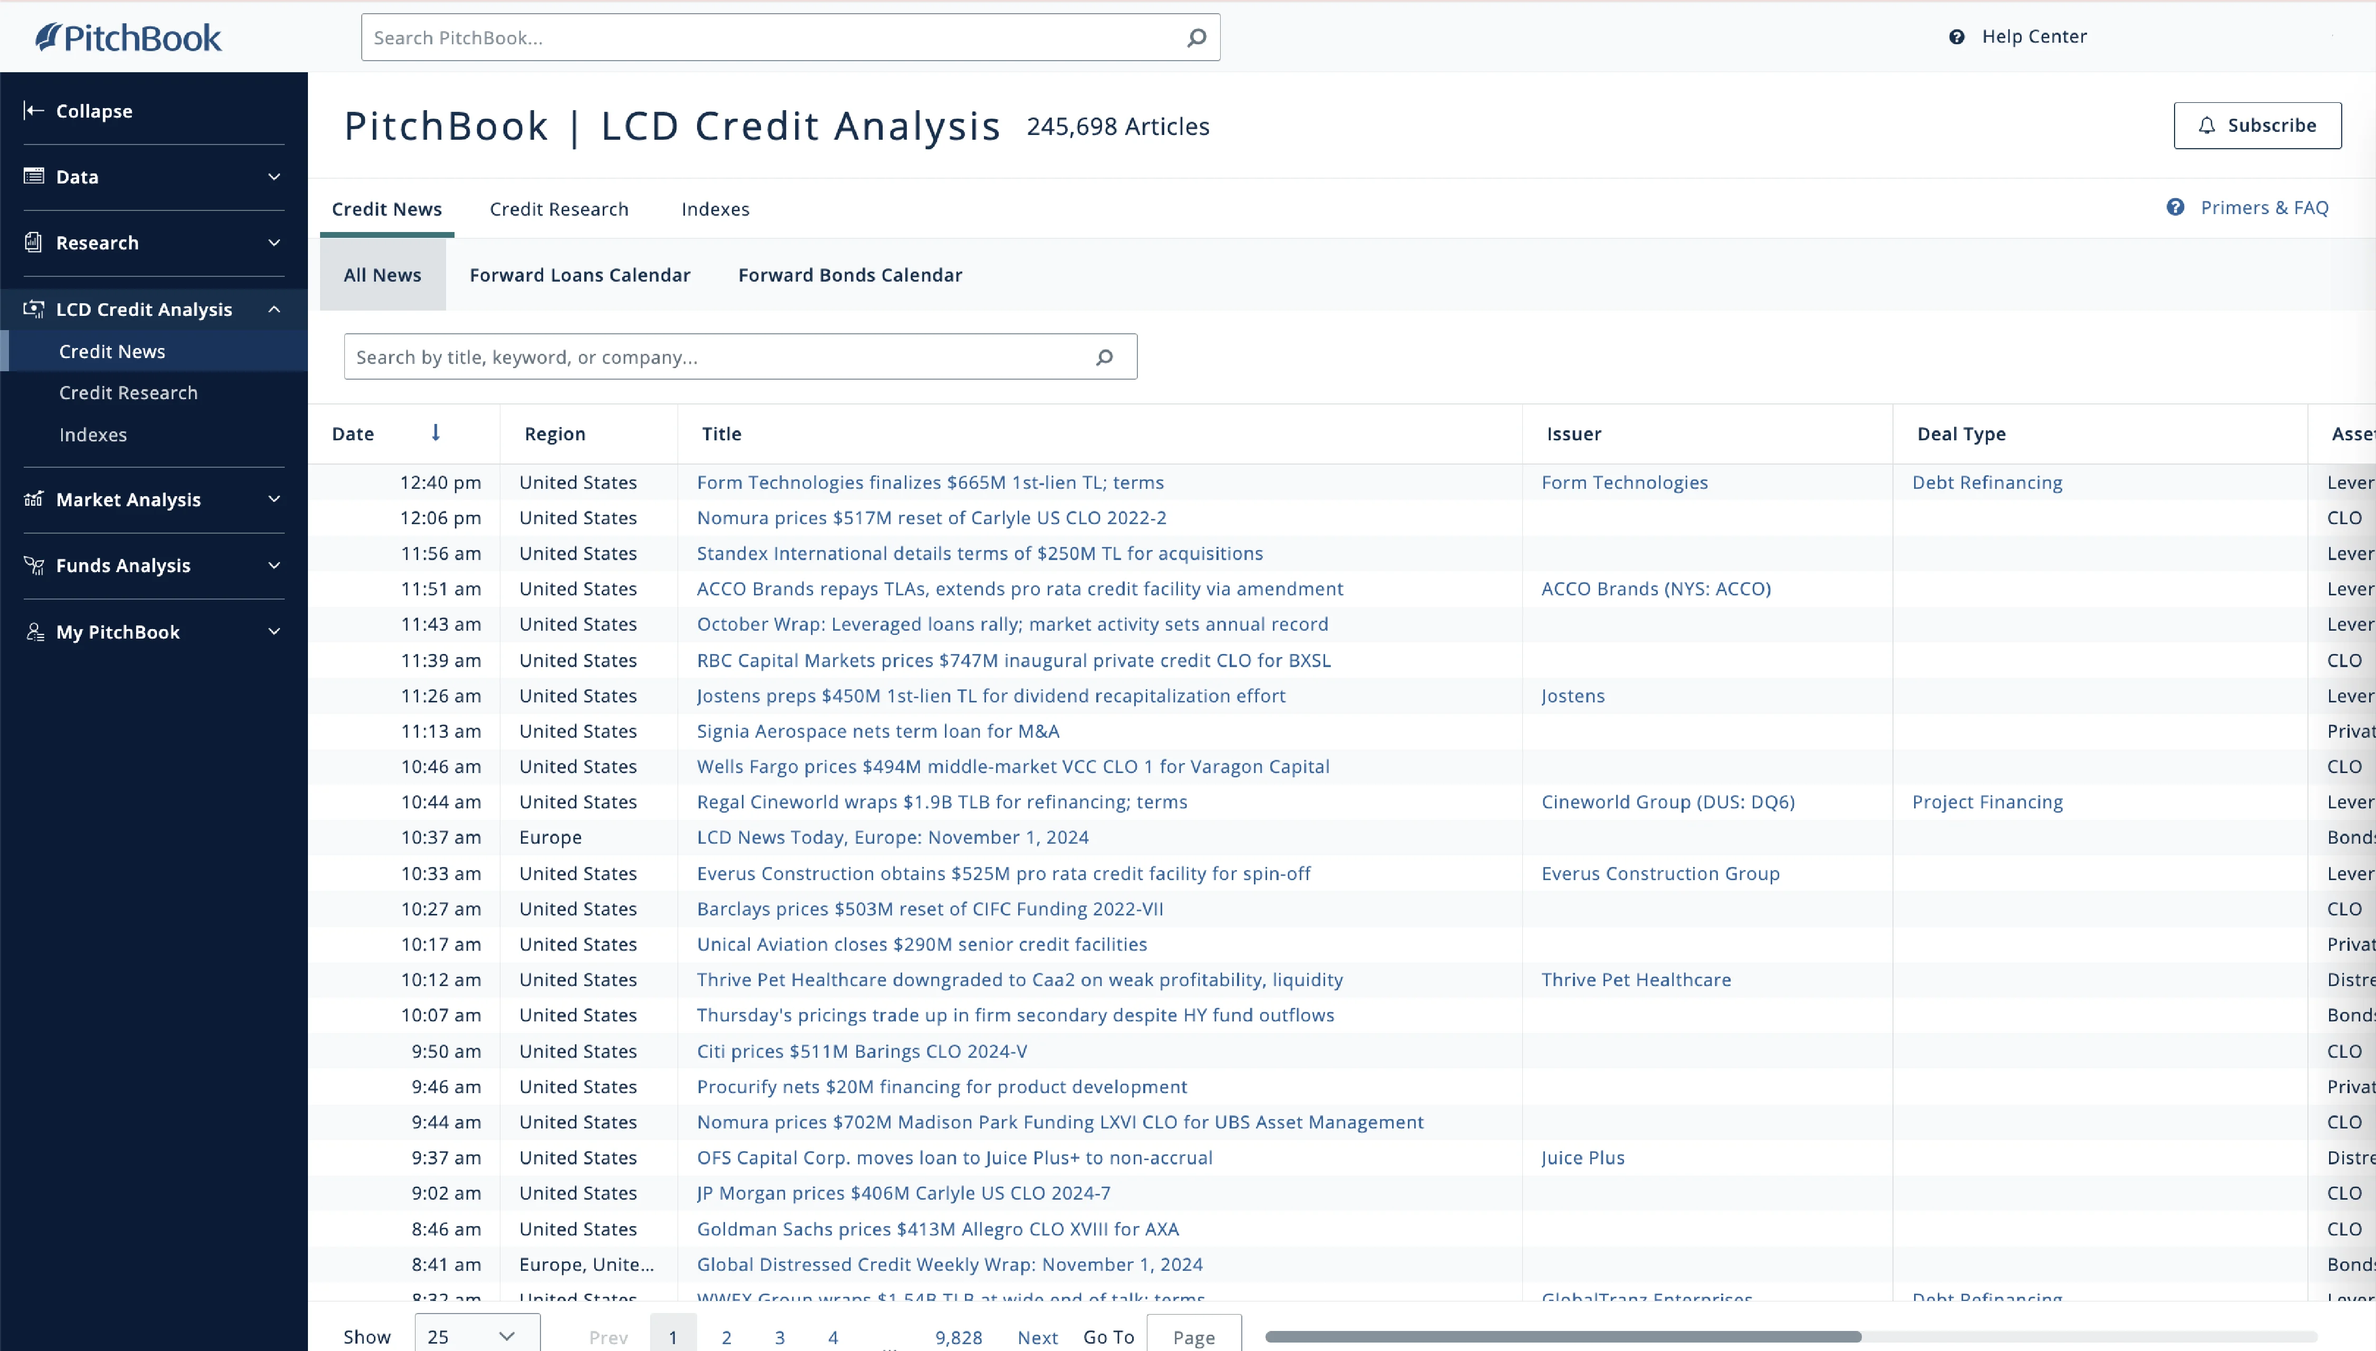
Task: Click the horizontal table scrollbar
Action: (x=1563, y=1336)
